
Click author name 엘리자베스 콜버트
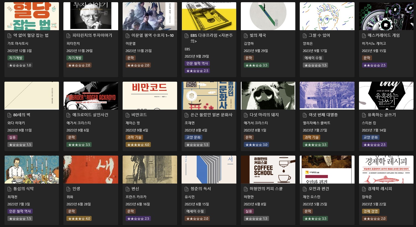[x=316, y=123]
